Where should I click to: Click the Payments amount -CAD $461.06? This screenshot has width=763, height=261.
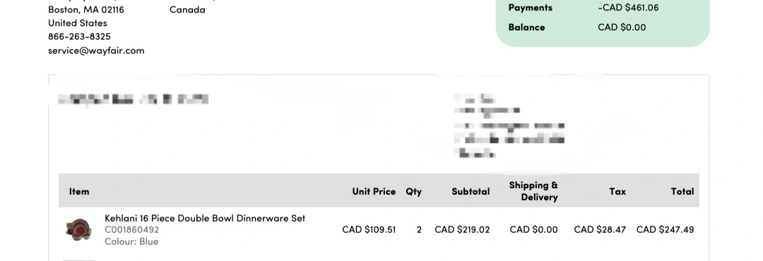628,8
